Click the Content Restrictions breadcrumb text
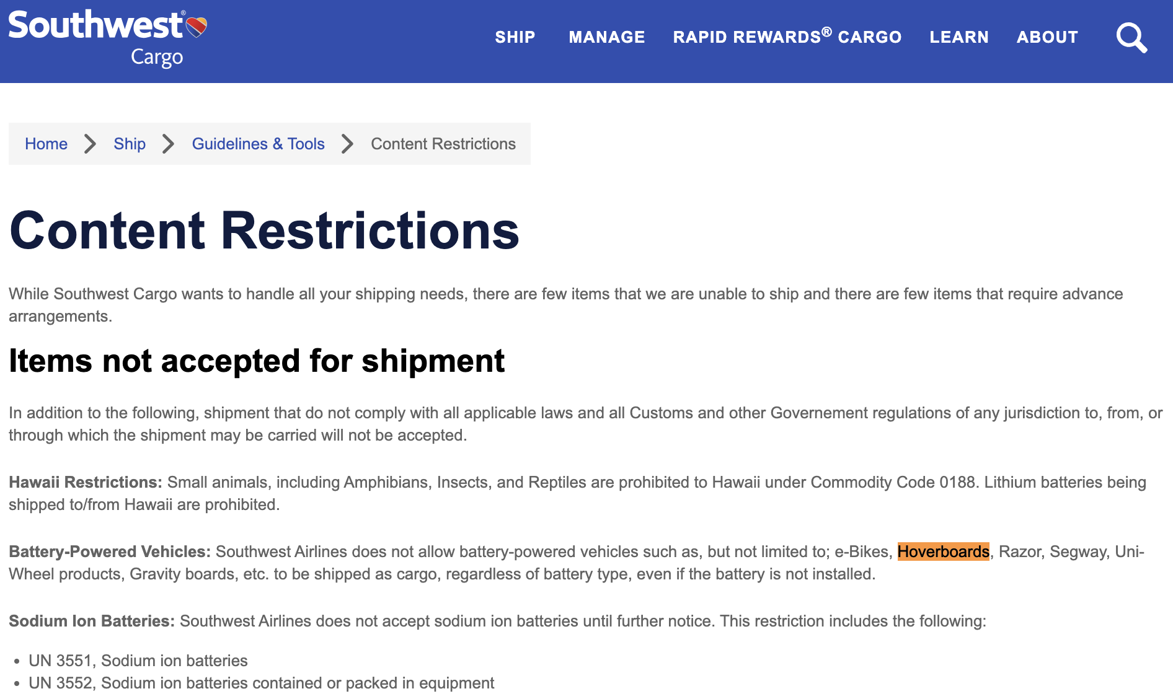Screen dimensions: 1173x699 (443, 144)
